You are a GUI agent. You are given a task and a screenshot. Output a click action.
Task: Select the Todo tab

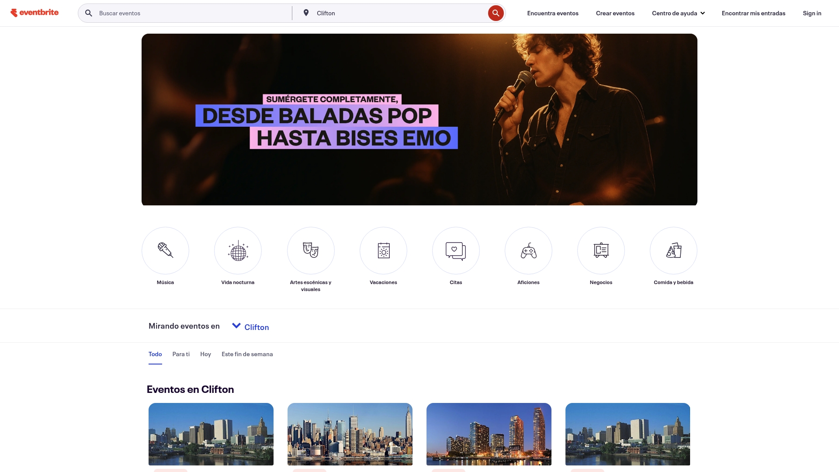(155, 354)
